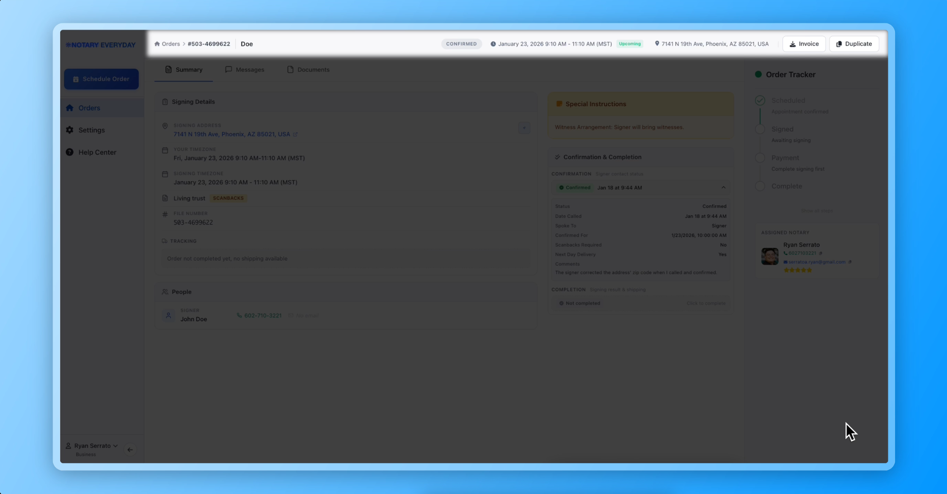Collapse the Confirmed confirmation details chevron
The image size is (947, 494).
[x=723, y=188]
